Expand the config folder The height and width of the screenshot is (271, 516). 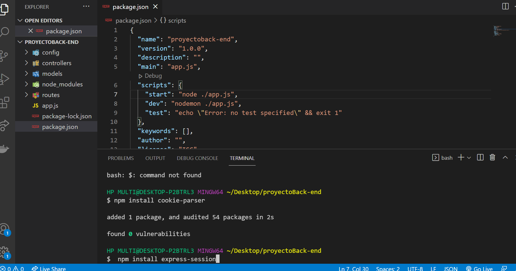point(26,52)
